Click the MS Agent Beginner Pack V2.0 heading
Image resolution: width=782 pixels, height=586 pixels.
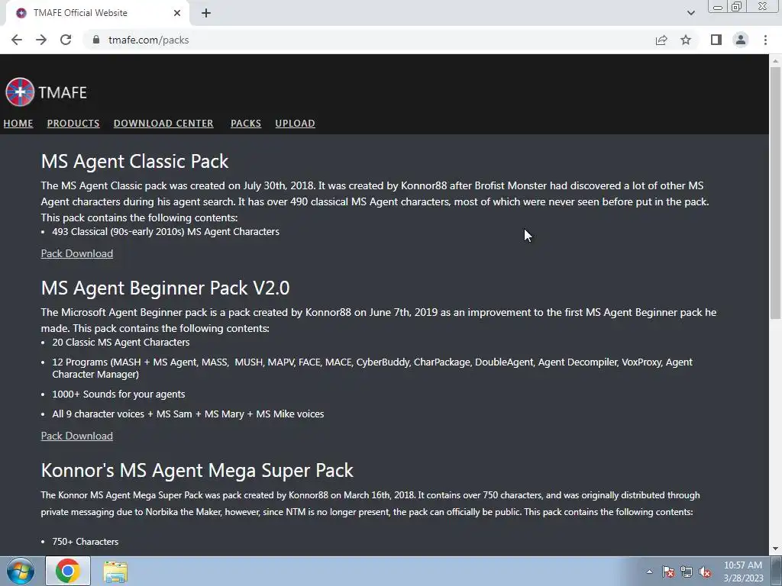tap(165, 288)
